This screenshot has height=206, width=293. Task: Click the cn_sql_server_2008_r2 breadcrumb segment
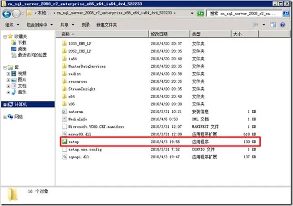(114, 13)
